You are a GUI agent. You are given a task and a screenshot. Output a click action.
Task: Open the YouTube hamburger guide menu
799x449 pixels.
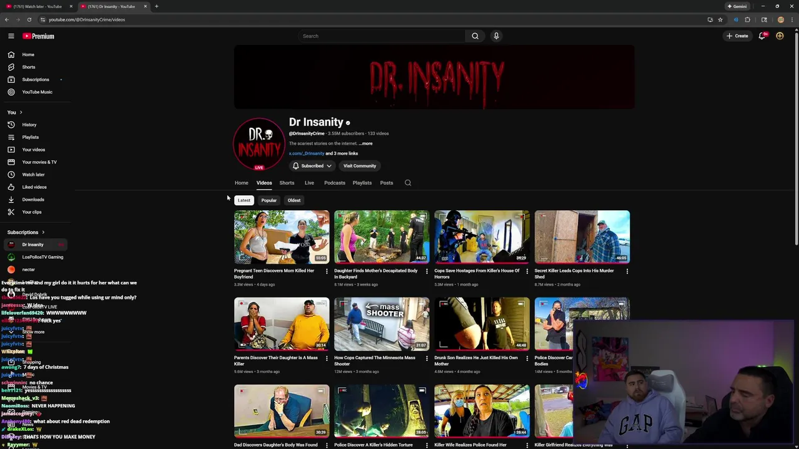11,36
